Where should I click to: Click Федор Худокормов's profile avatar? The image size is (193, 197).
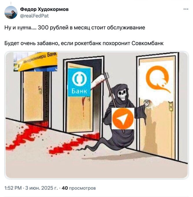[11, 12]
